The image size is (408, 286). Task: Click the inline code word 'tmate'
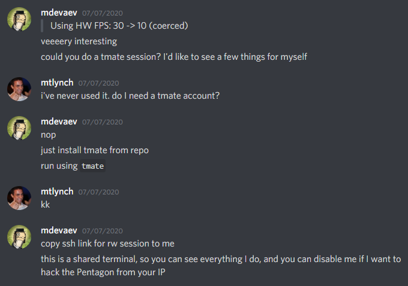tap(92, 166)
